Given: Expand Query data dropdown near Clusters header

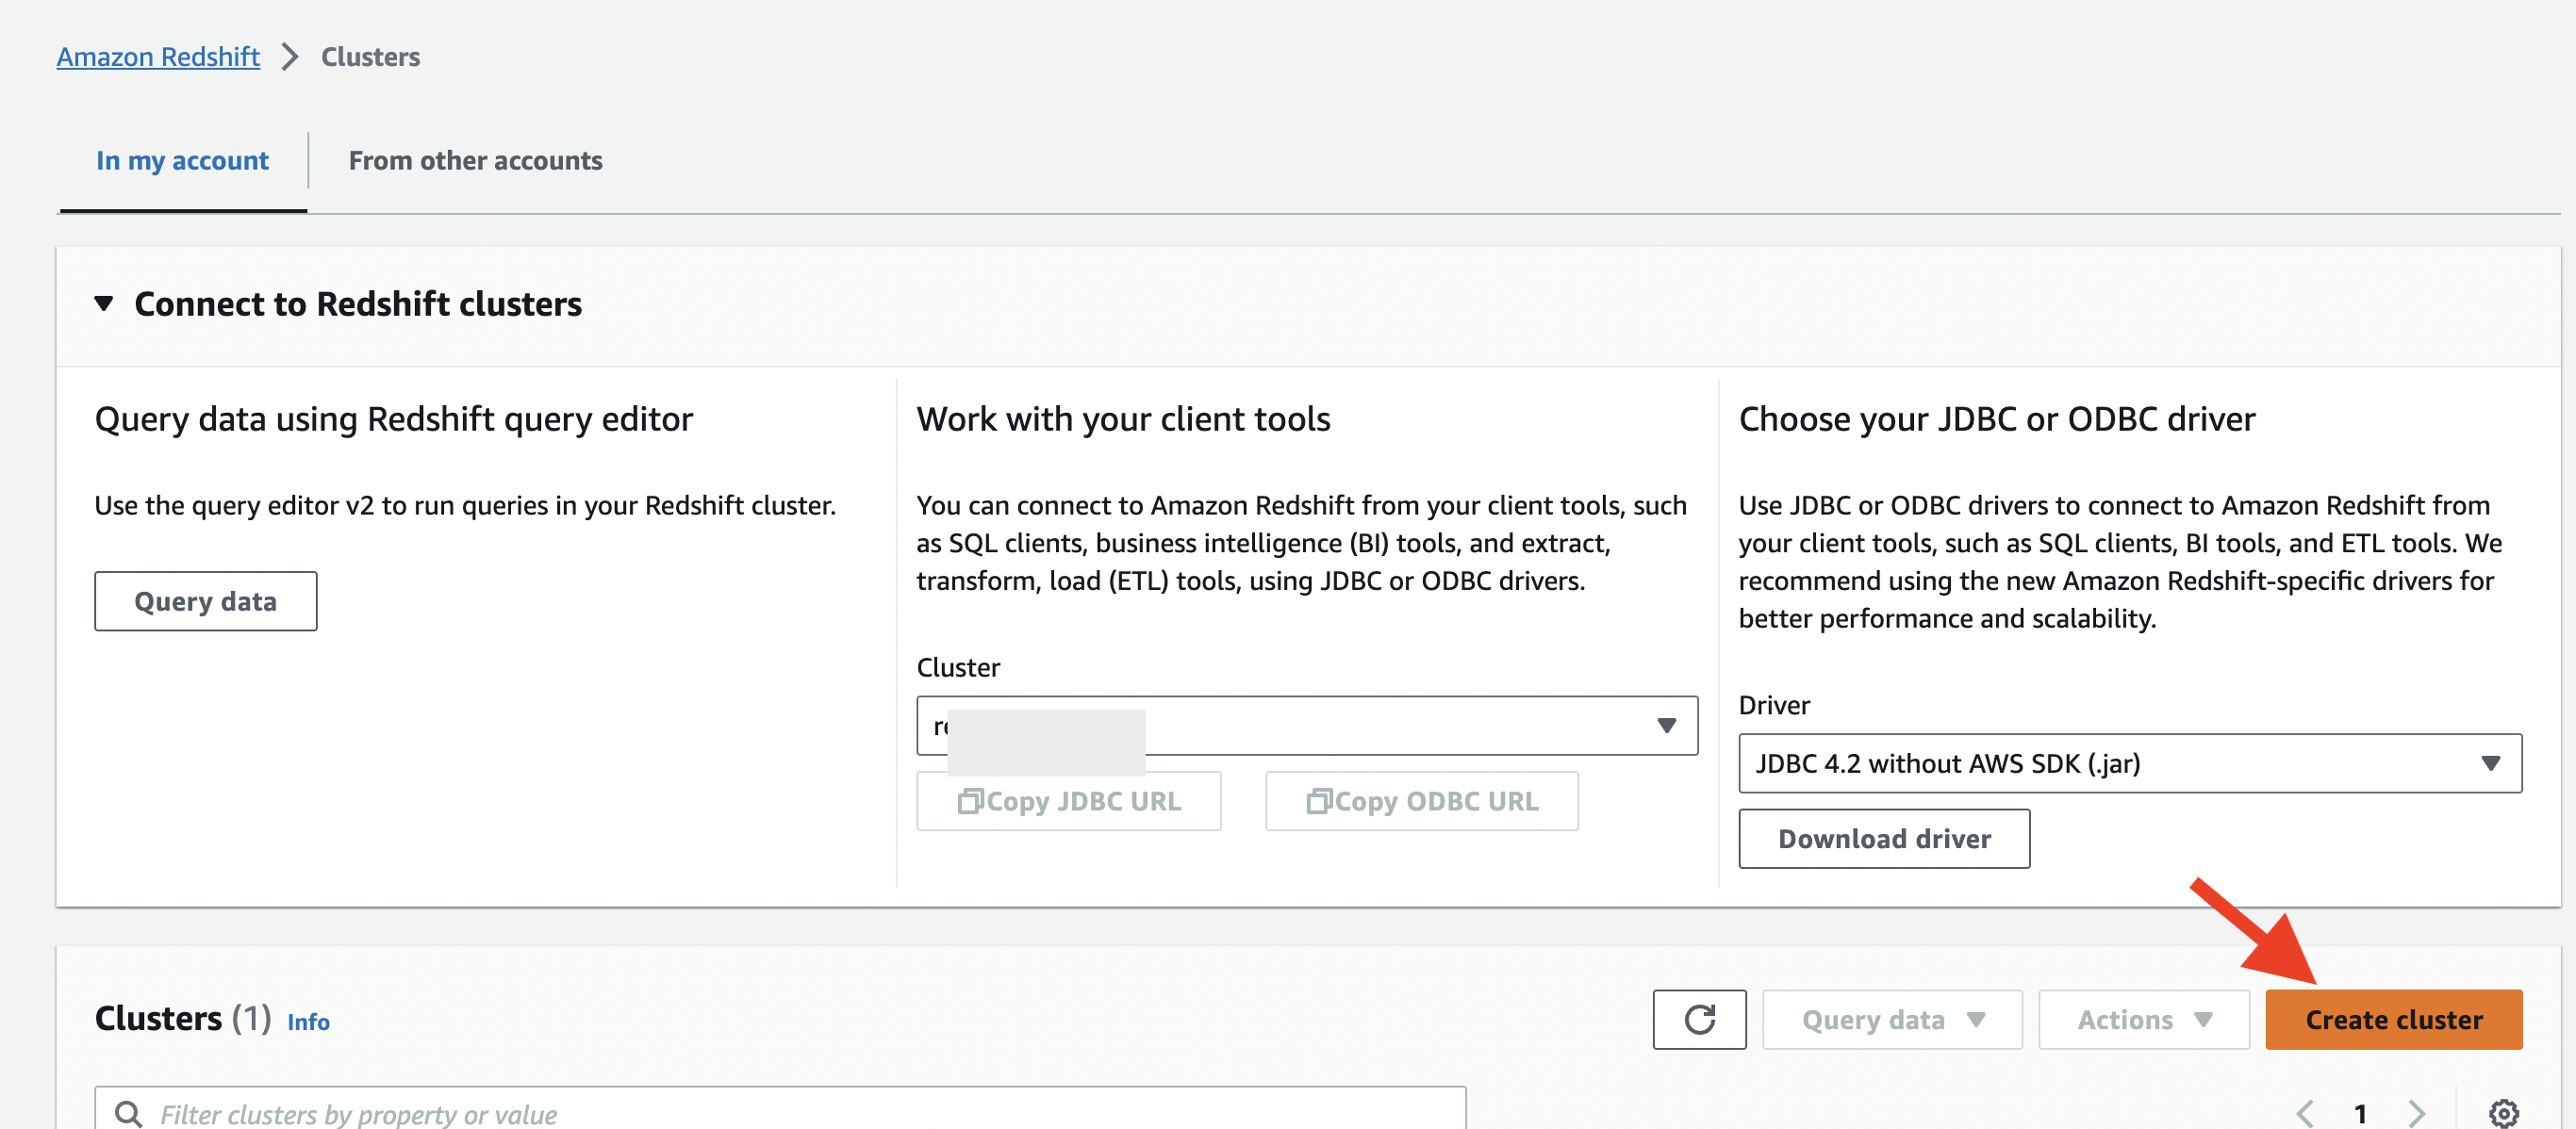Looking at the screenshot, I should tap(1891, 1019).
